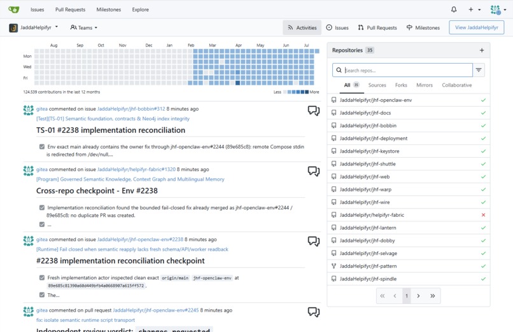
Task: Open Issues in the top navigation
Action: tap(38, 10)
